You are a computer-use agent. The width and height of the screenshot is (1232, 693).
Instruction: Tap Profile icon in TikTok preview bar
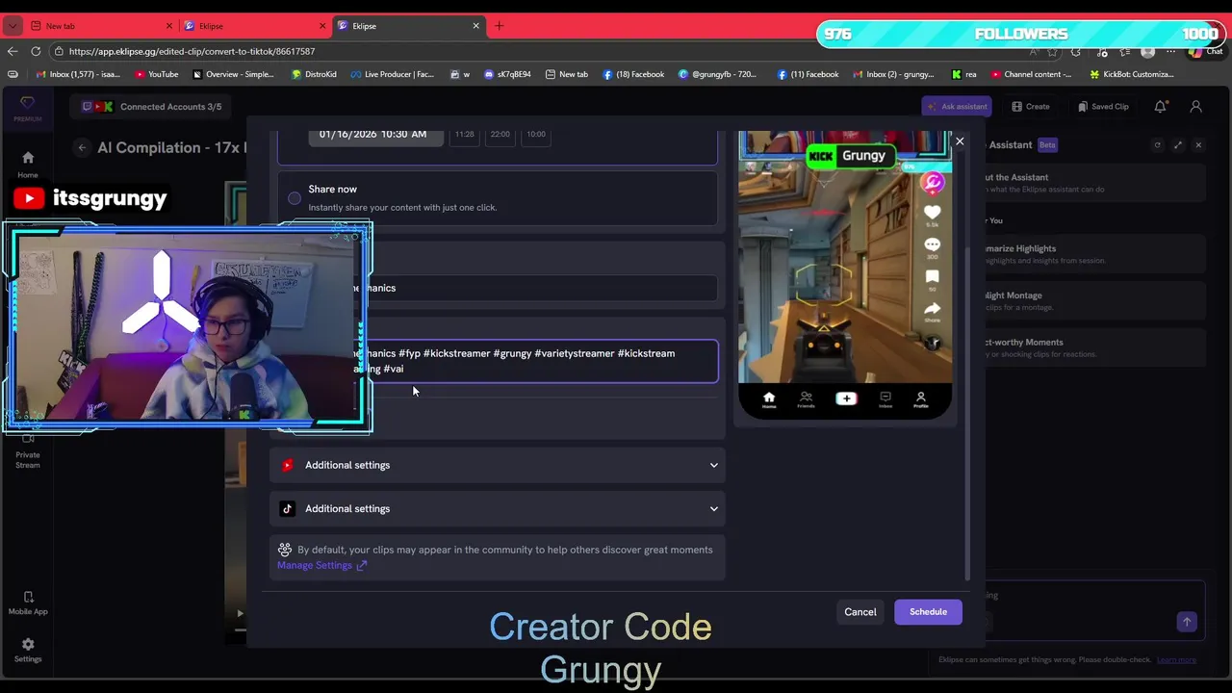point(921,399)
